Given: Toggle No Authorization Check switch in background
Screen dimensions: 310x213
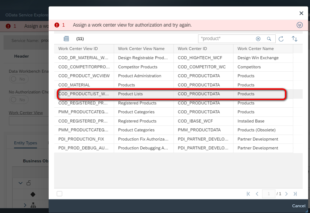Looking at the screenshot, I should coord(19,100).
